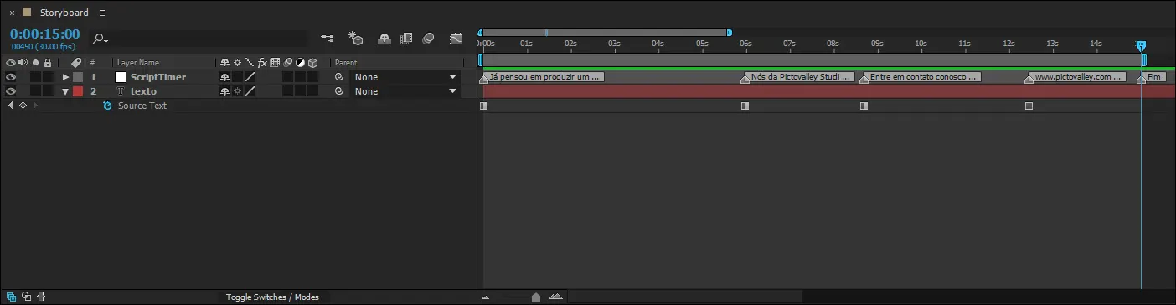Image resolution: width=1176 pixels, height=305 pixels.
Task: Click the lock column header icon
Action: 48,63
